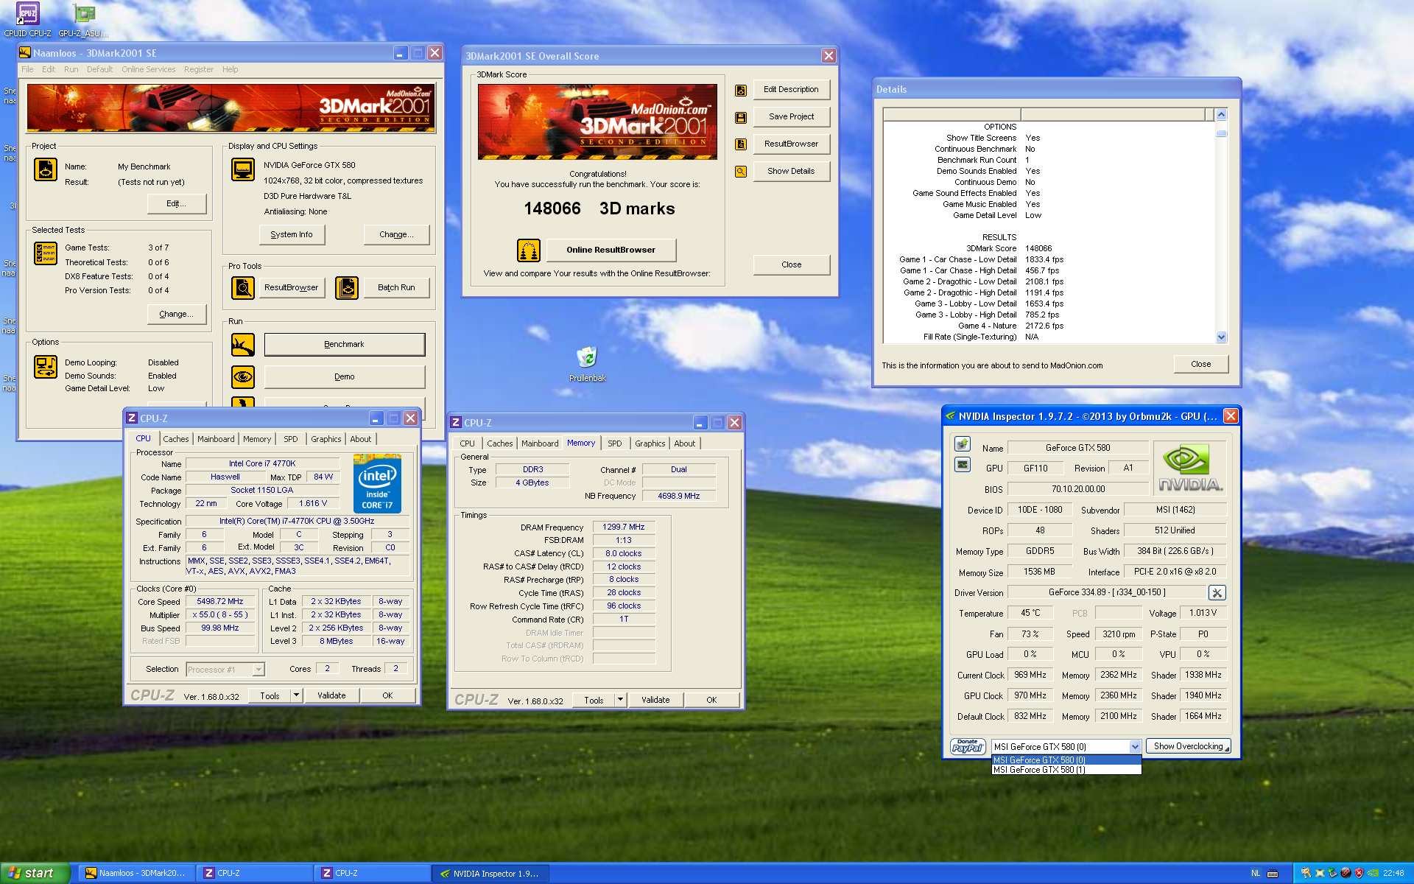Image resolution: width=1414 pixels, height=884 pixels.
Task: Click the Details list scroll down arrow
Action: [x=1222, y=337]
